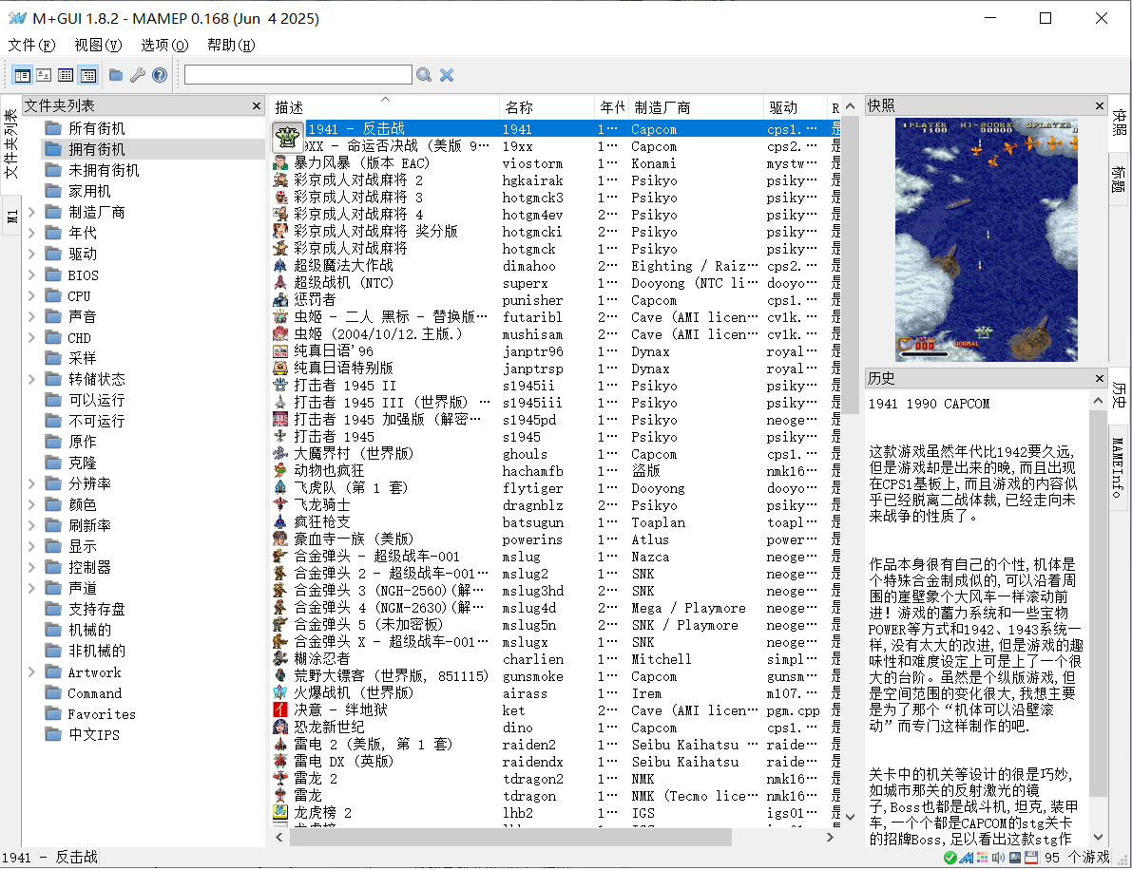Image resolution: width=1132 pixels, height=870 pixels.
Task: Click the icon beside 惩罚者
Action: (280, 299)
